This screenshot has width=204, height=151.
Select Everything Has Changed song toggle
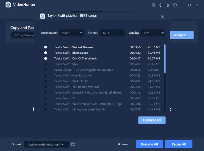(45, 92)
